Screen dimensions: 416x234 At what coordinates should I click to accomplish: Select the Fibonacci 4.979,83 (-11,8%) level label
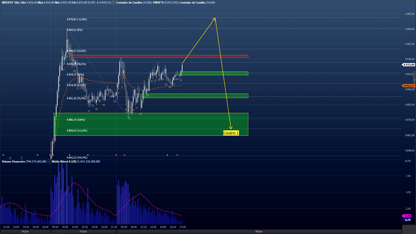click(77, 19)
